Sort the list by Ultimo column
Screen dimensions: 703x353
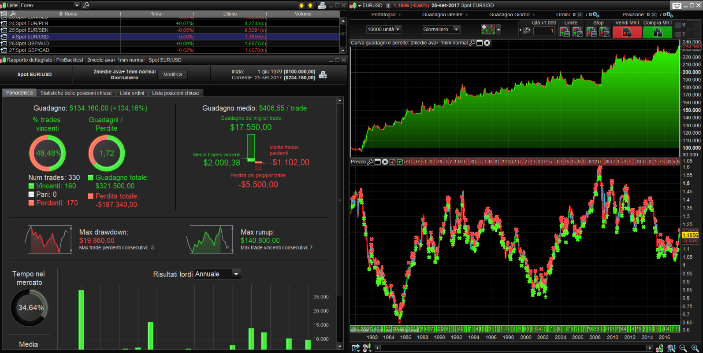point(230,14)
